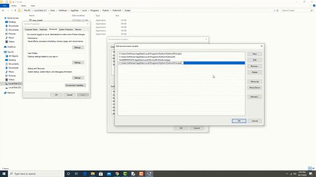Click 'AppData' in the address breadcrumb

(x=75, y=10)
